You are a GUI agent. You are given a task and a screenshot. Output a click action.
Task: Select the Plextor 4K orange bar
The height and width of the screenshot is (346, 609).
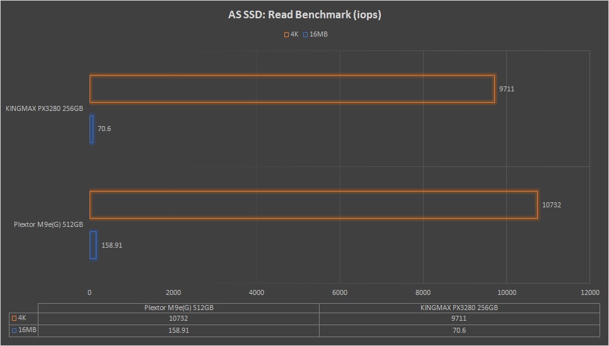[x=313, y=205]
